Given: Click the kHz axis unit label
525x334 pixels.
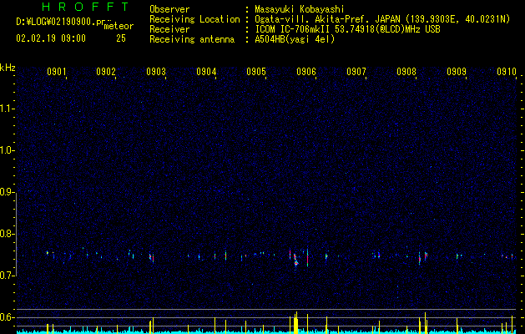Looking at the screenshot, I should [8, 68].
